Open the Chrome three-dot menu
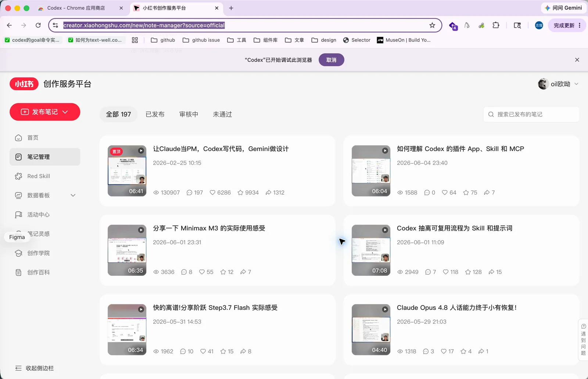Image resolution: width=588 pixels, height=379 pixels. pos(580,25)
